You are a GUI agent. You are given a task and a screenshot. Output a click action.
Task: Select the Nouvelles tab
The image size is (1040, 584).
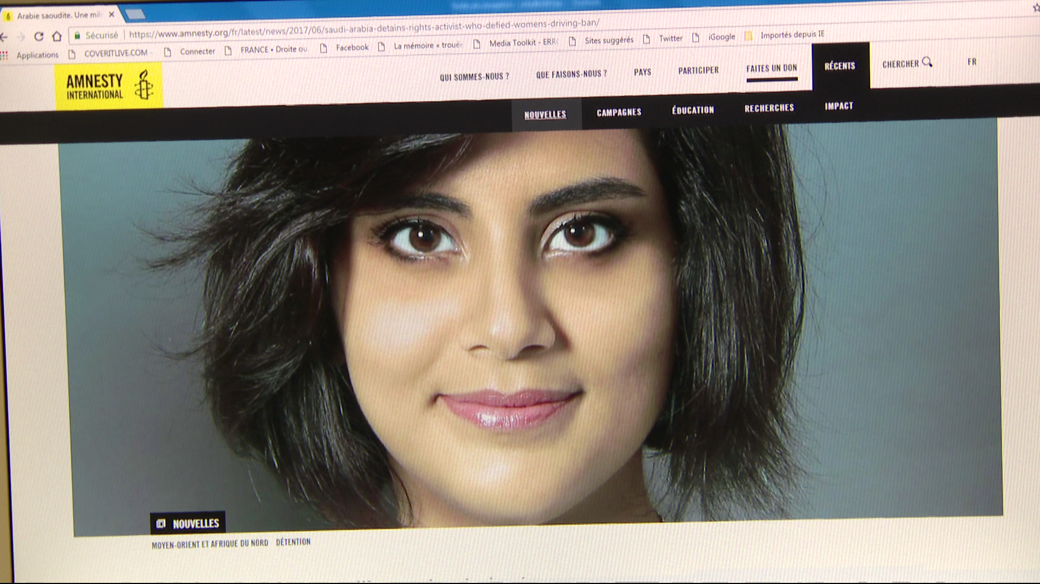coord(545,114)
